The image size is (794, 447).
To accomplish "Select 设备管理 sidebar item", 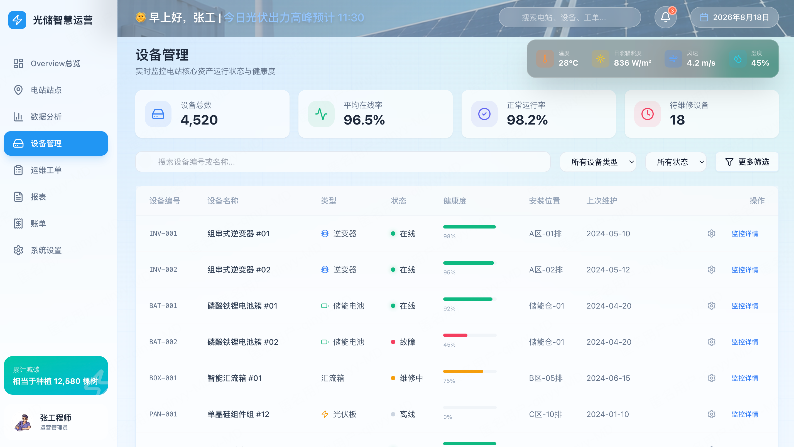I will (56, 143).
